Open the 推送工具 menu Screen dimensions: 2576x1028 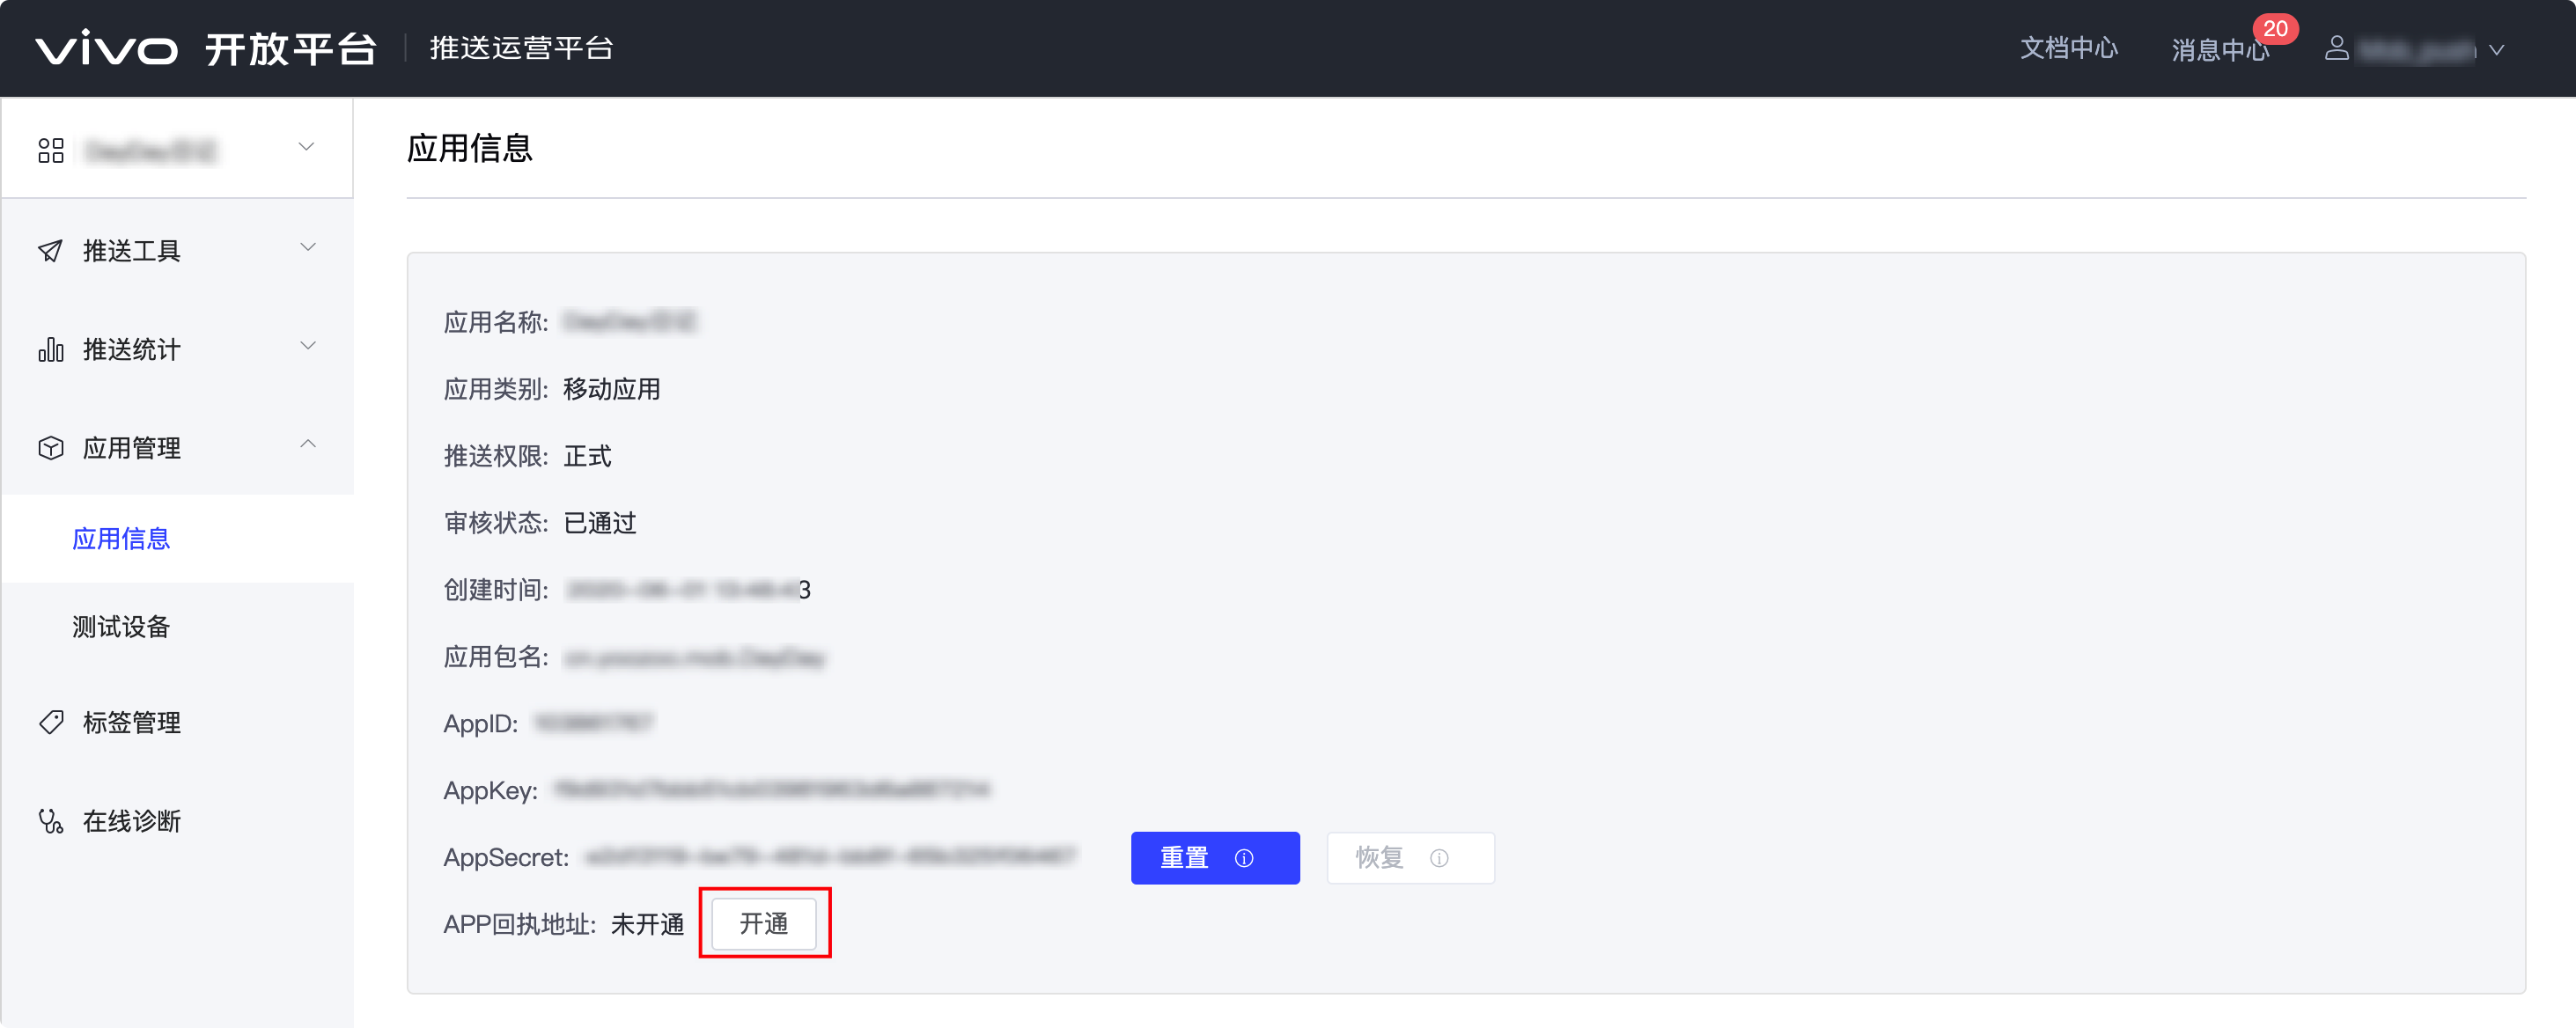coord(178,250)
